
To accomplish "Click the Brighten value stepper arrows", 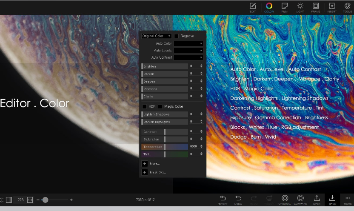I will (x=201, y=66).
